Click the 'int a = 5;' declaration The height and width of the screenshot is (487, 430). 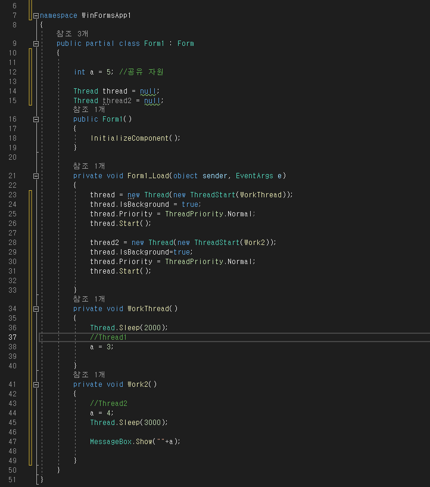coord(94,72)
